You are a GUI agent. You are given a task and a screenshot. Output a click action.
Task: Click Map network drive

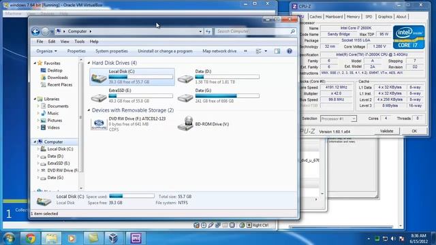[x=219, y=51]
